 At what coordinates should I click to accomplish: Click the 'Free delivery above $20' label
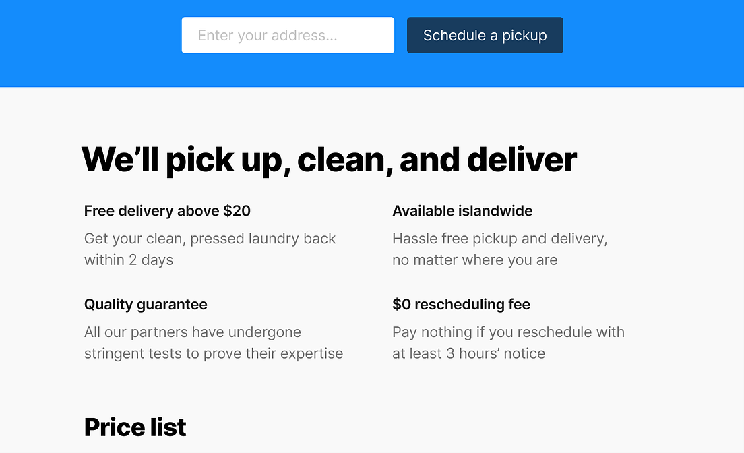[x=167, y=211]
